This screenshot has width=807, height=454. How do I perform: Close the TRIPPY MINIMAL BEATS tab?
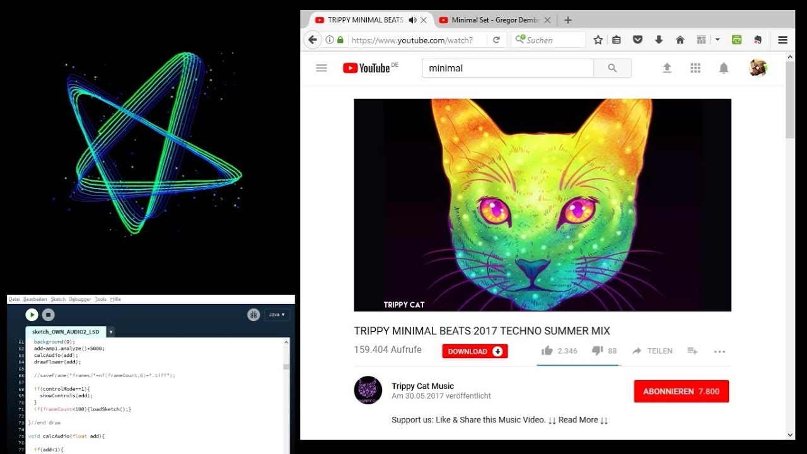424,20
